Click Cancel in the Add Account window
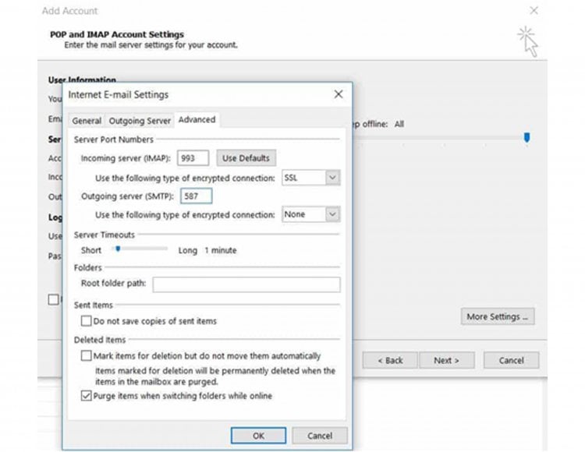 [x=511, y=360]
